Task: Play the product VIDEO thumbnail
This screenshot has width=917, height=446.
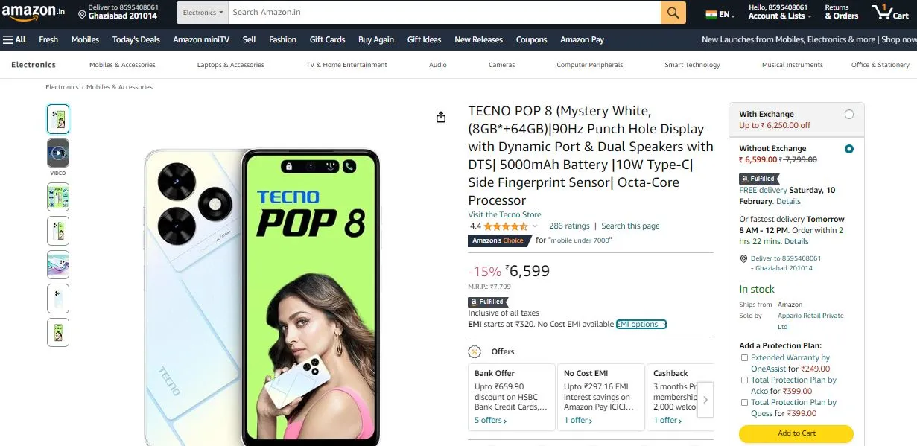Action: point(58,153)
